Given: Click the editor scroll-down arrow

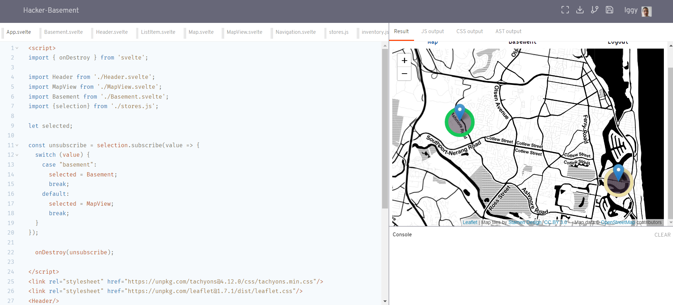Looking at the screenshot, I should click(385, 301).
